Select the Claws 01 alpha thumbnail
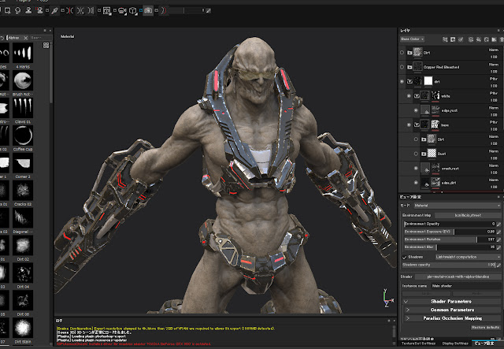This screenshot has width=504, height=349. tap(23, 108)
